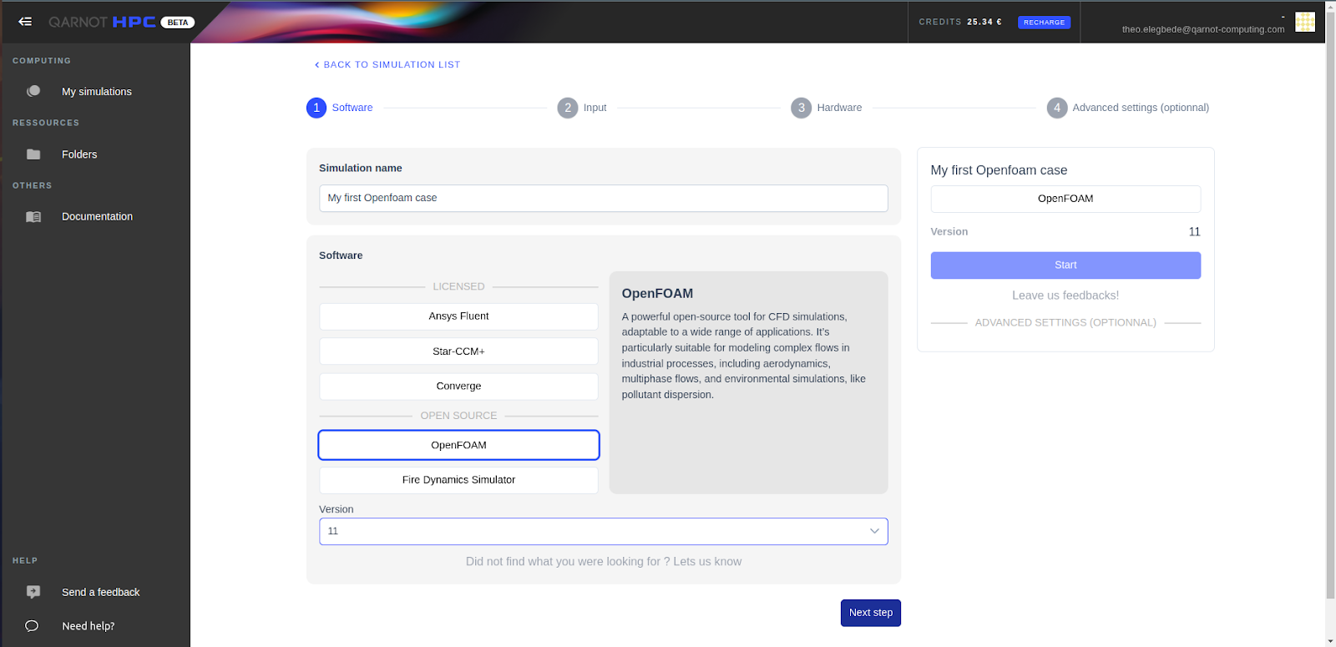Screen dimensions: 1336x647
Task: Collapse sidebar with the back-arrow menu icon
Action: point(25,22)
